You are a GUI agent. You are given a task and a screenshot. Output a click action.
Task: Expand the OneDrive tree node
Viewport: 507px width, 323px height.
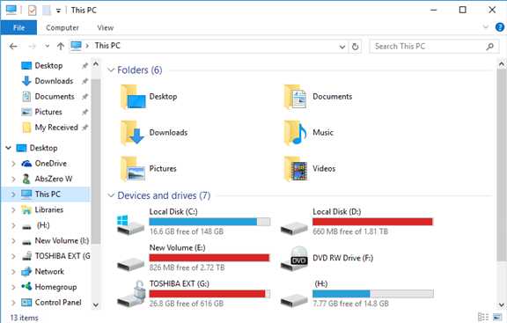click(13, 164)
